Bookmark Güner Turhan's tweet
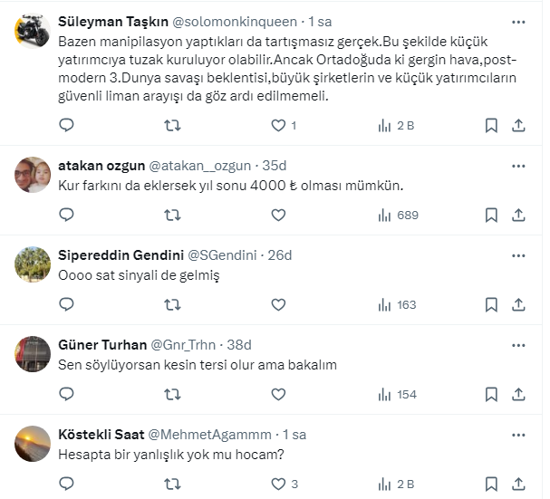 [x=490, y=394]
